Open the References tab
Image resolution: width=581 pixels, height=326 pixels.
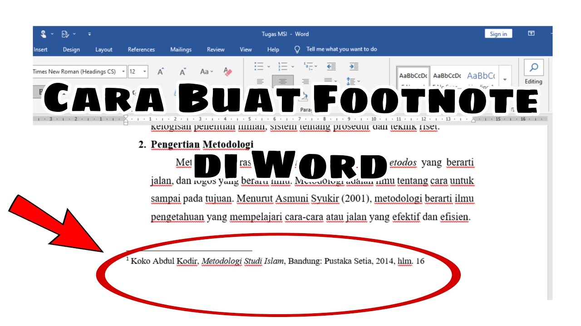coord(141,49)
